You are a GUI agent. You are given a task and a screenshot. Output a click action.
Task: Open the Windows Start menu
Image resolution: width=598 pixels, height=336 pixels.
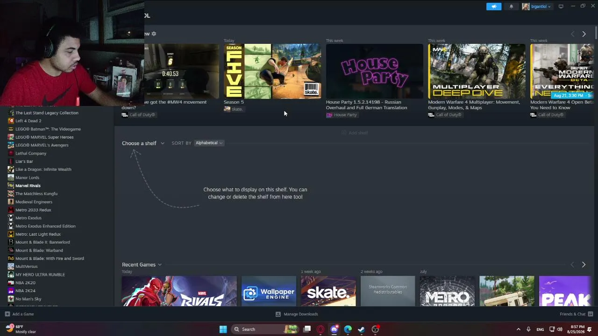pos(223,329)
